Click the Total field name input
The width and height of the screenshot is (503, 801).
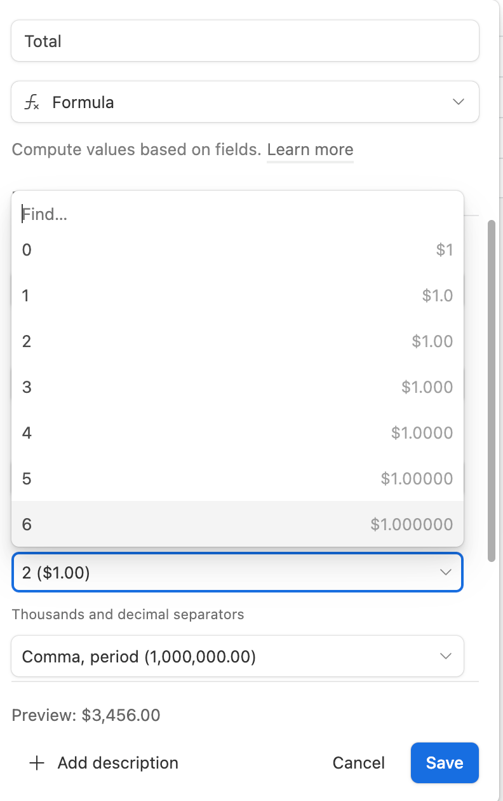point(245,41)
